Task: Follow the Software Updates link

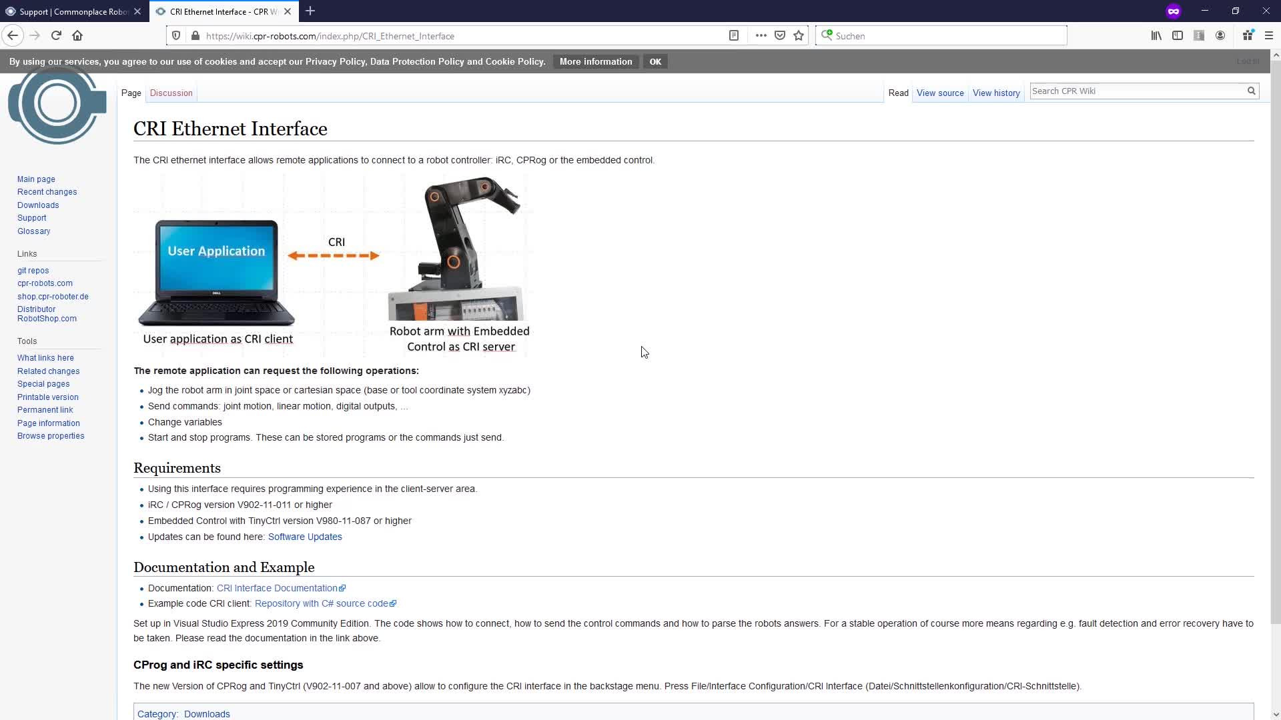Action: click(305, 537)
